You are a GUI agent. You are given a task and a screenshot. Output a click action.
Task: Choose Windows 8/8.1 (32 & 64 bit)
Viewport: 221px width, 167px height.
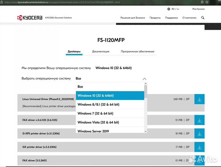110,105
